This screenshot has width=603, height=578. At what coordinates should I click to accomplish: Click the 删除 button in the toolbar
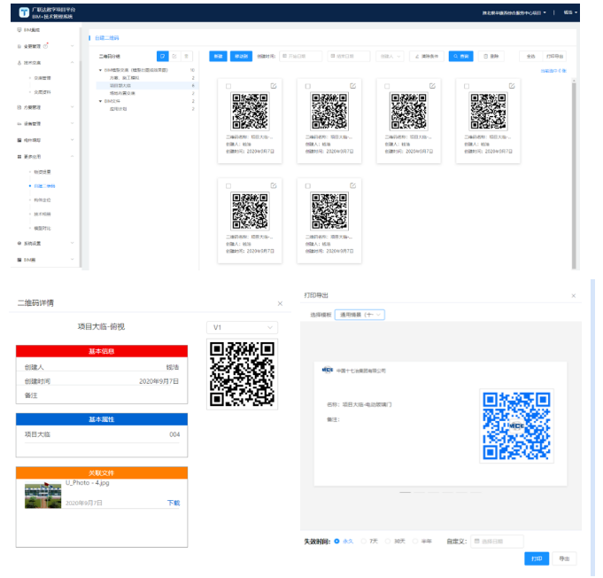[491, 56]
